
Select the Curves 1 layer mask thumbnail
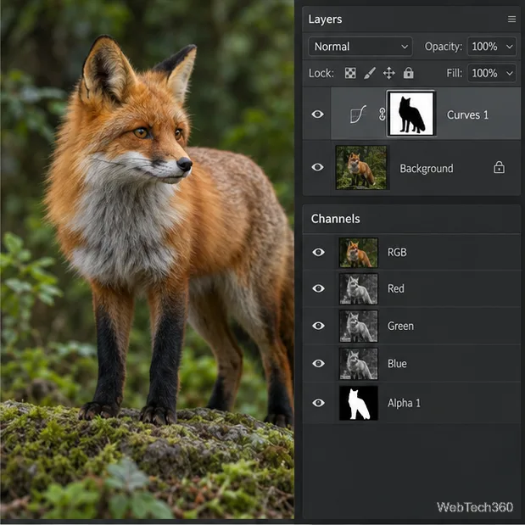coord(411,114)
